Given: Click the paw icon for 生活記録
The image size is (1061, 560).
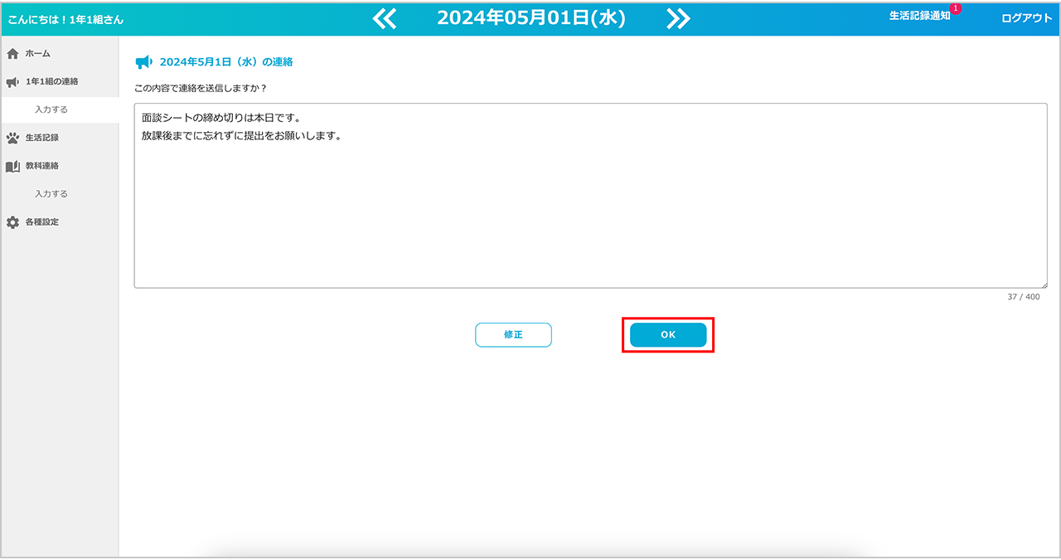Looking at the screenshot, I should [x=12, y=138].
